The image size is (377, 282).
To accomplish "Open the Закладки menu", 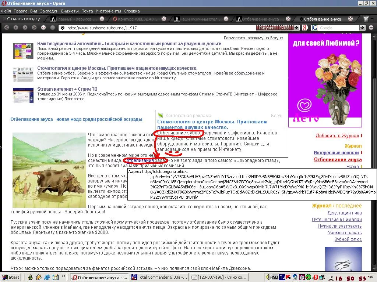I will pyautogui.click(x=49, y=11).
